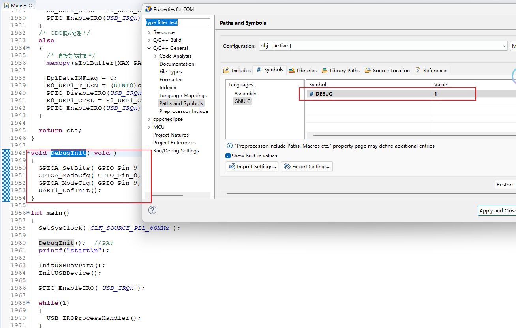Viewport: 516px width, 328px height.
Task: Select Preprocessor Include tree item
Action: click(x=184, y=111)
